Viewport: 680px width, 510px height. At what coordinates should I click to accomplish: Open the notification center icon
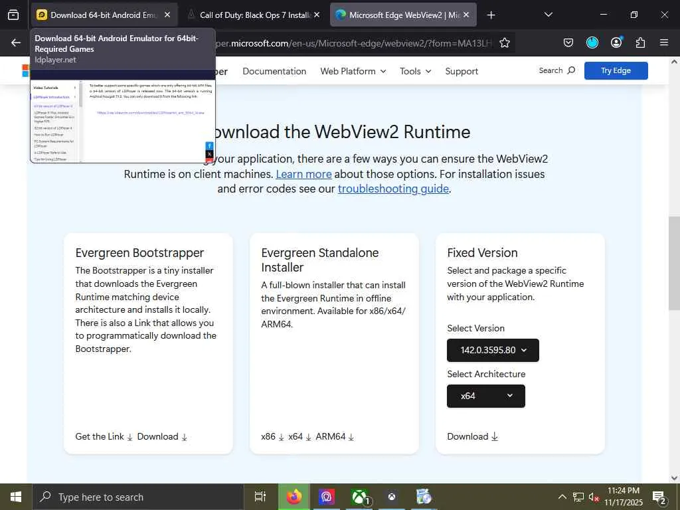click(659, 497)
